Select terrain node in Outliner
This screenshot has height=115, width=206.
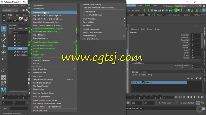18,49
